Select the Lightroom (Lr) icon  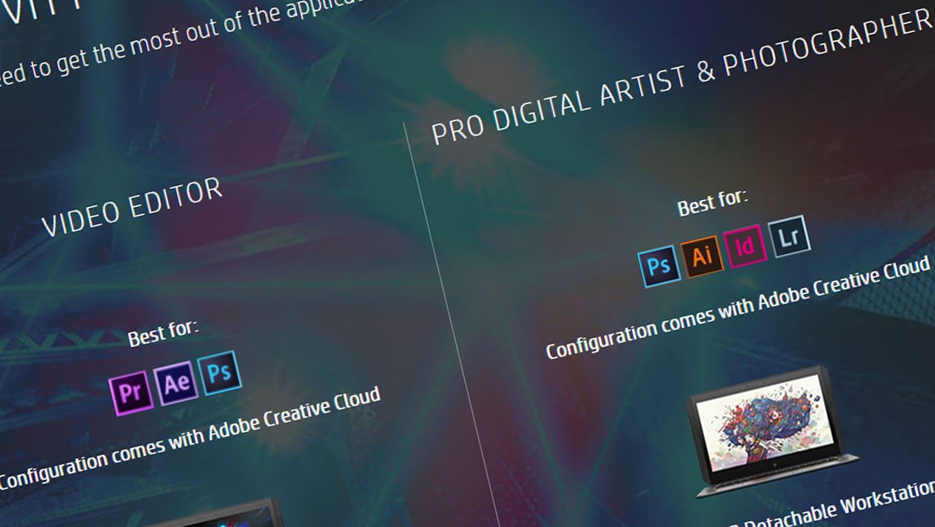tap(788, 237)
